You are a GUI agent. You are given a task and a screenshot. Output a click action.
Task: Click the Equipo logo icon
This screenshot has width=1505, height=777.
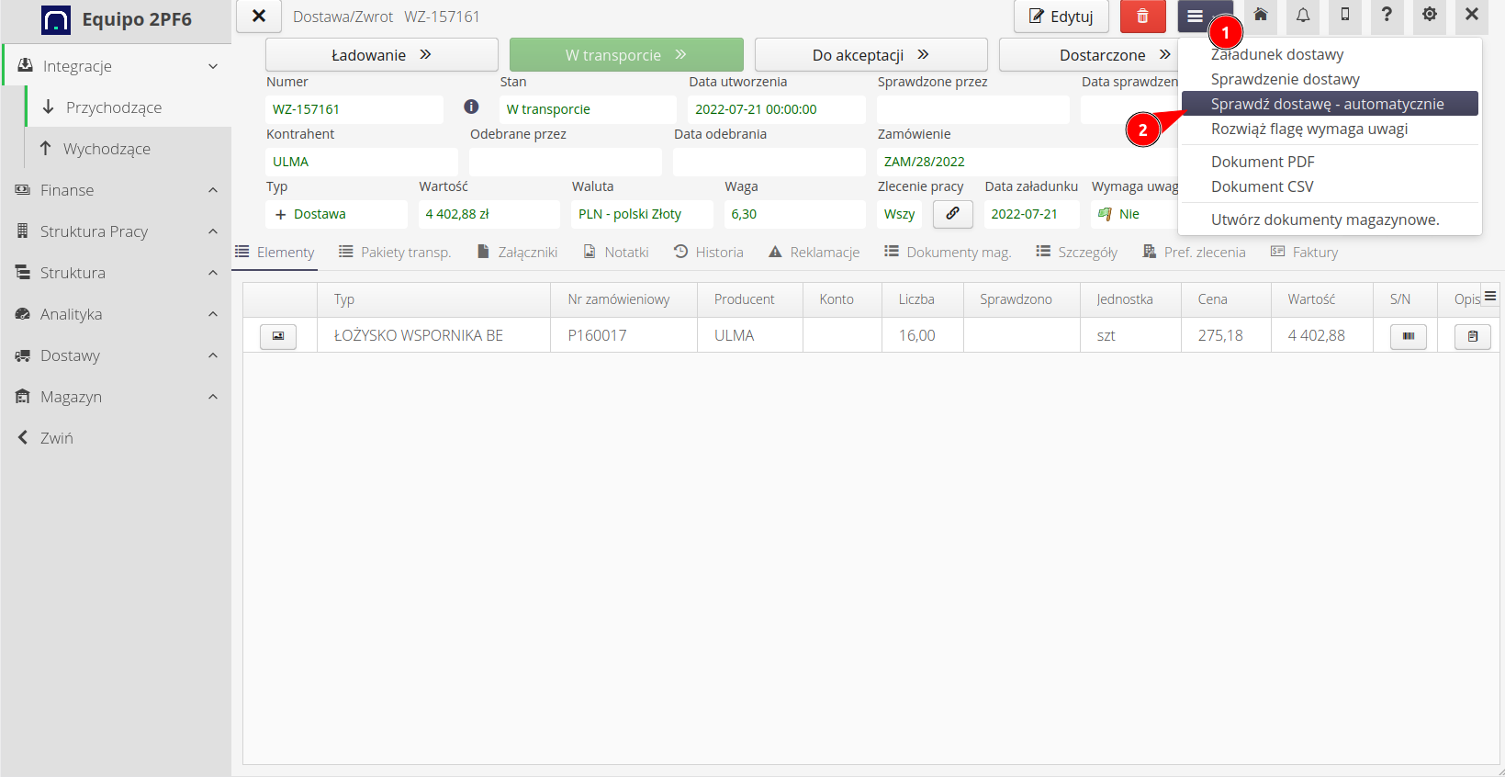[55, 19]
